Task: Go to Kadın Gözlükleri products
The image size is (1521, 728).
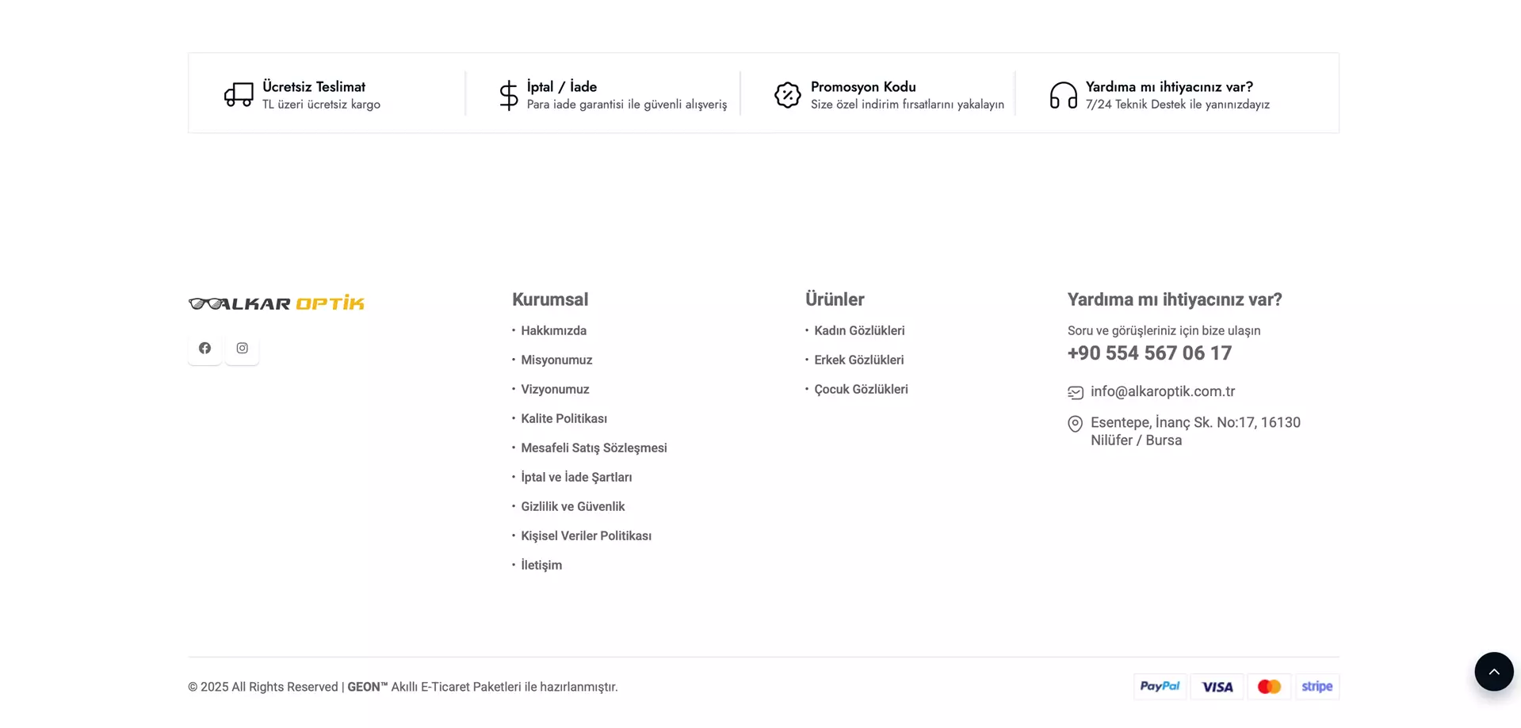Action: pyautogui.click(x=859, y=330)
